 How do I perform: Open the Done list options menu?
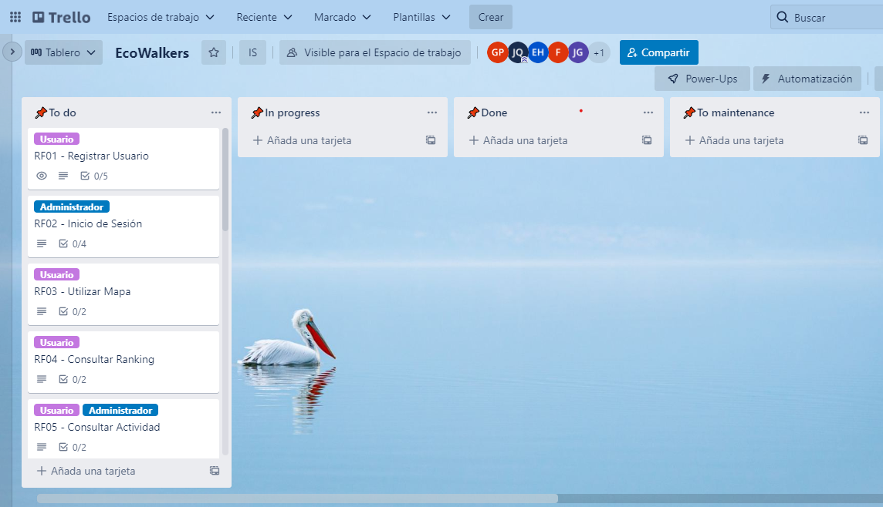click(x=648, y=112)
